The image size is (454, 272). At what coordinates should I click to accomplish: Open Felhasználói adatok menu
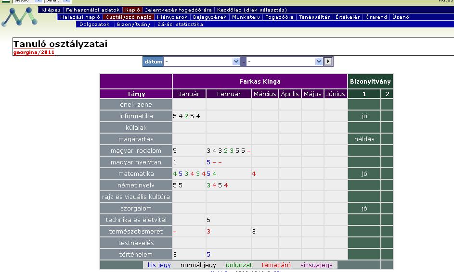click(92, 10)
